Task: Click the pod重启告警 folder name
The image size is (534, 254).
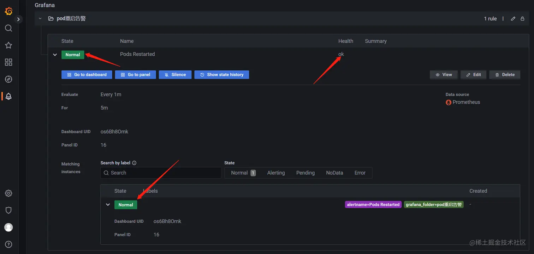Action: (71, 18)
